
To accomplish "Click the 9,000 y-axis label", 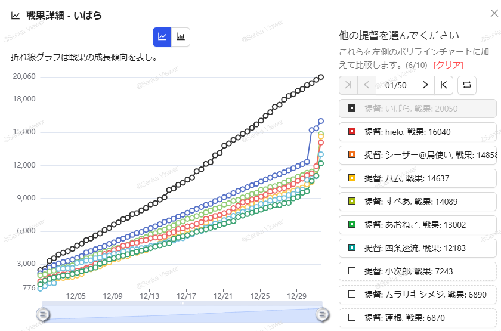I will point(26,198).
